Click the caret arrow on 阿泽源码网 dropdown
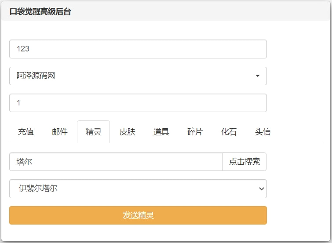This screenshot has height=243, width=332. point(258,76)
